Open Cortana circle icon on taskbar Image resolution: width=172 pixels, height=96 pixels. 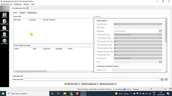[52, 94]
